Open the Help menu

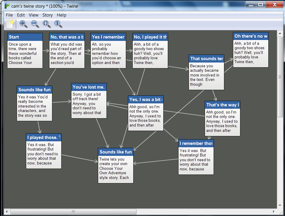tap(62, 15)
